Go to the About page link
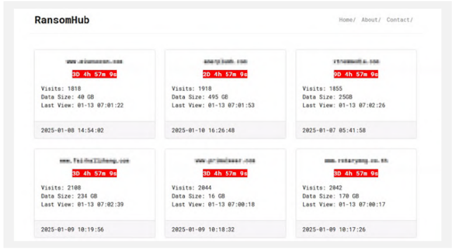 click(370, 20)
